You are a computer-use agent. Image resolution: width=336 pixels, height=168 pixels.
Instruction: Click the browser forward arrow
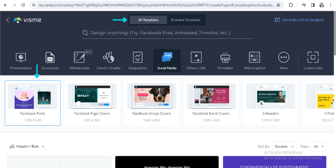[x=14, y=5]
